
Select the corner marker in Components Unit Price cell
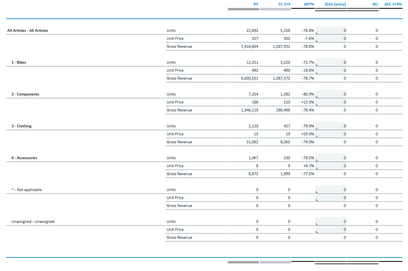point(317,103)
